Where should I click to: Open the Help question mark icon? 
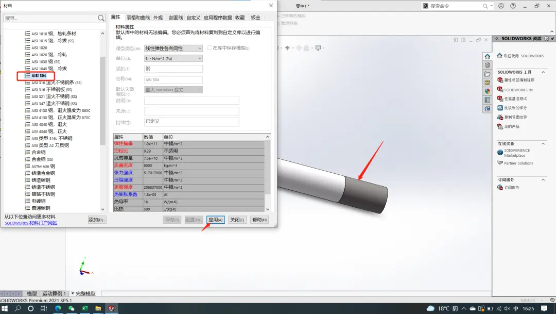513,6
